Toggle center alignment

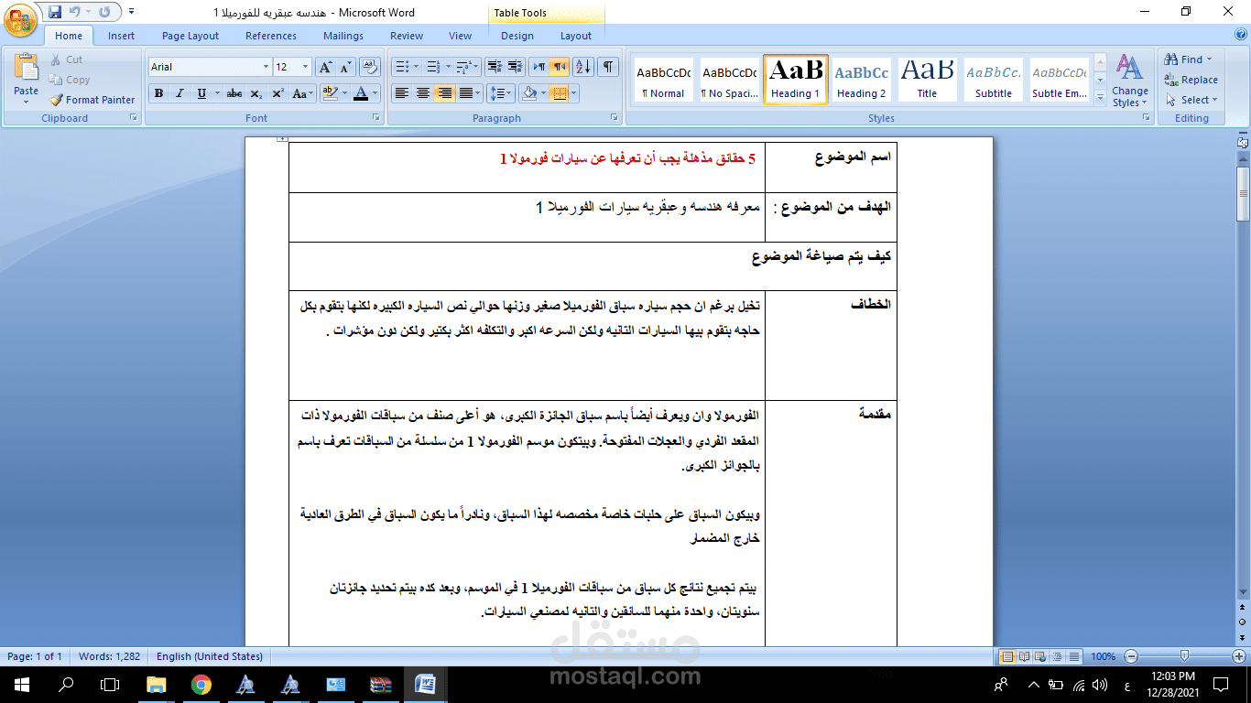(422, 93)
